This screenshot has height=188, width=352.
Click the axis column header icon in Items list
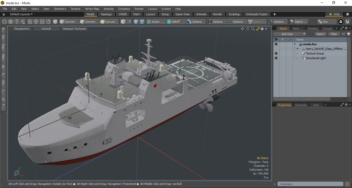(x=289, y=40)
